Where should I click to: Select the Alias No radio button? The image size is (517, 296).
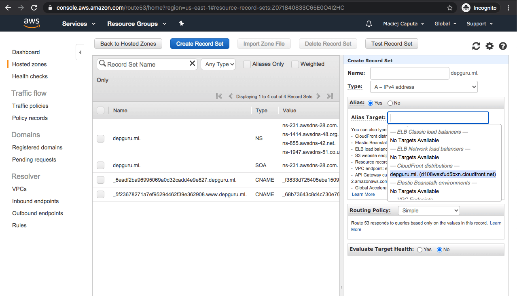click(x=390, y=103)
